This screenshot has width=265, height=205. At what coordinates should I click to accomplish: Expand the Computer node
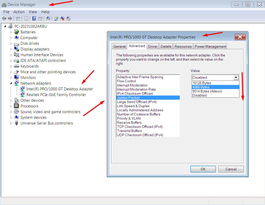coord(11,38)
